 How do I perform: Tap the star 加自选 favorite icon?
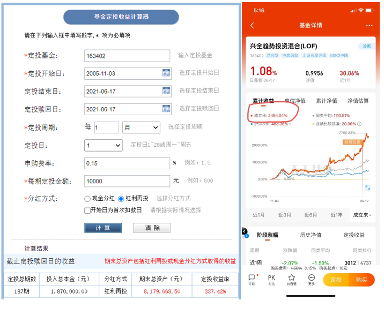tap(291, 280)
